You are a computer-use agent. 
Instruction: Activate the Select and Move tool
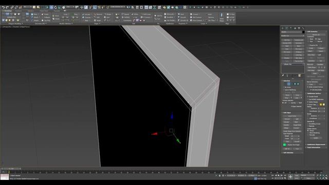pos(51,7)
